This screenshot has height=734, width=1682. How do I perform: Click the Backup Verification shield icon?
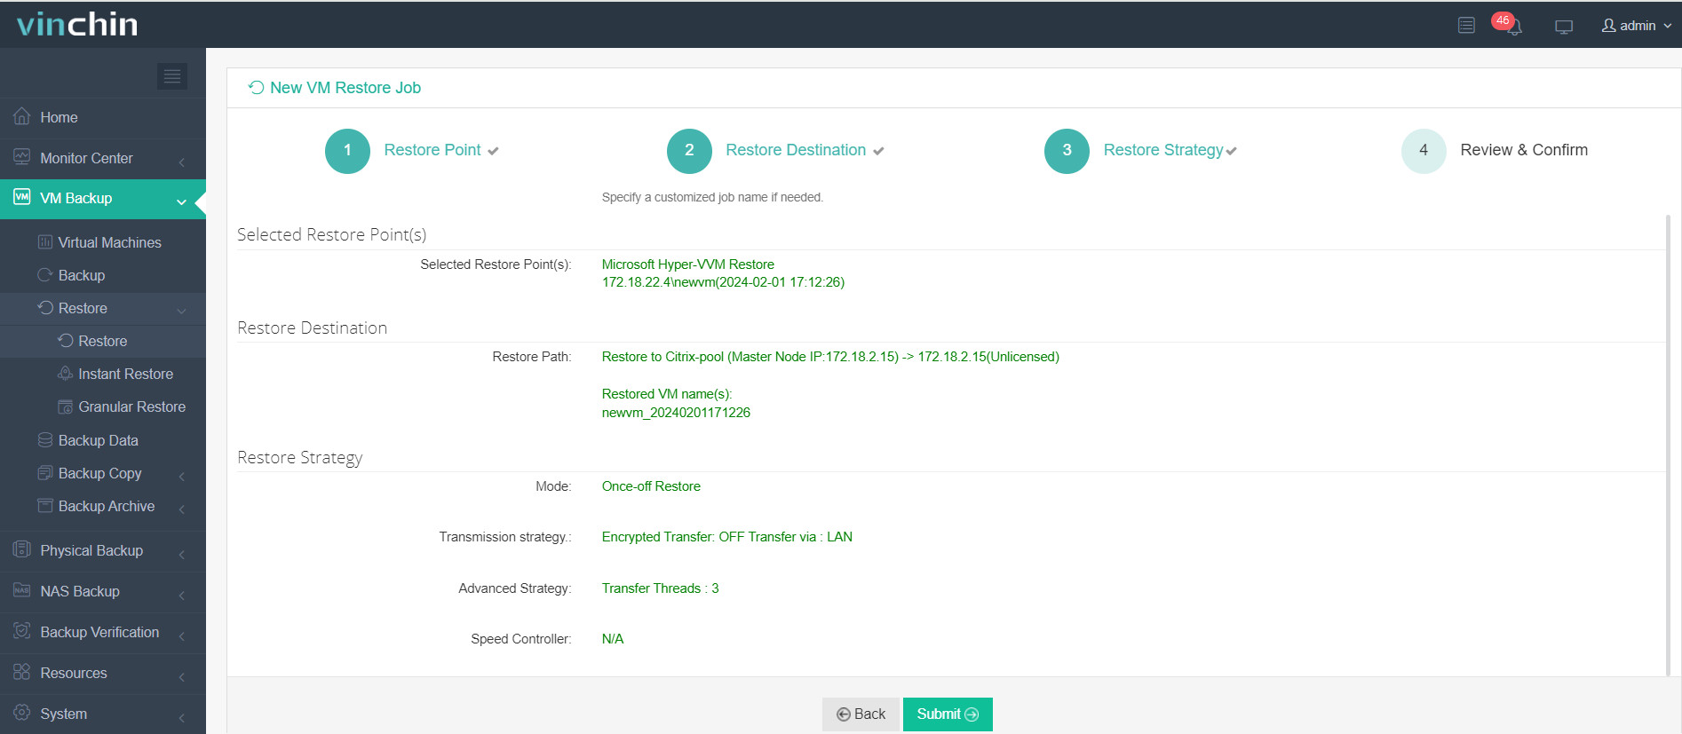pos(22,631)
